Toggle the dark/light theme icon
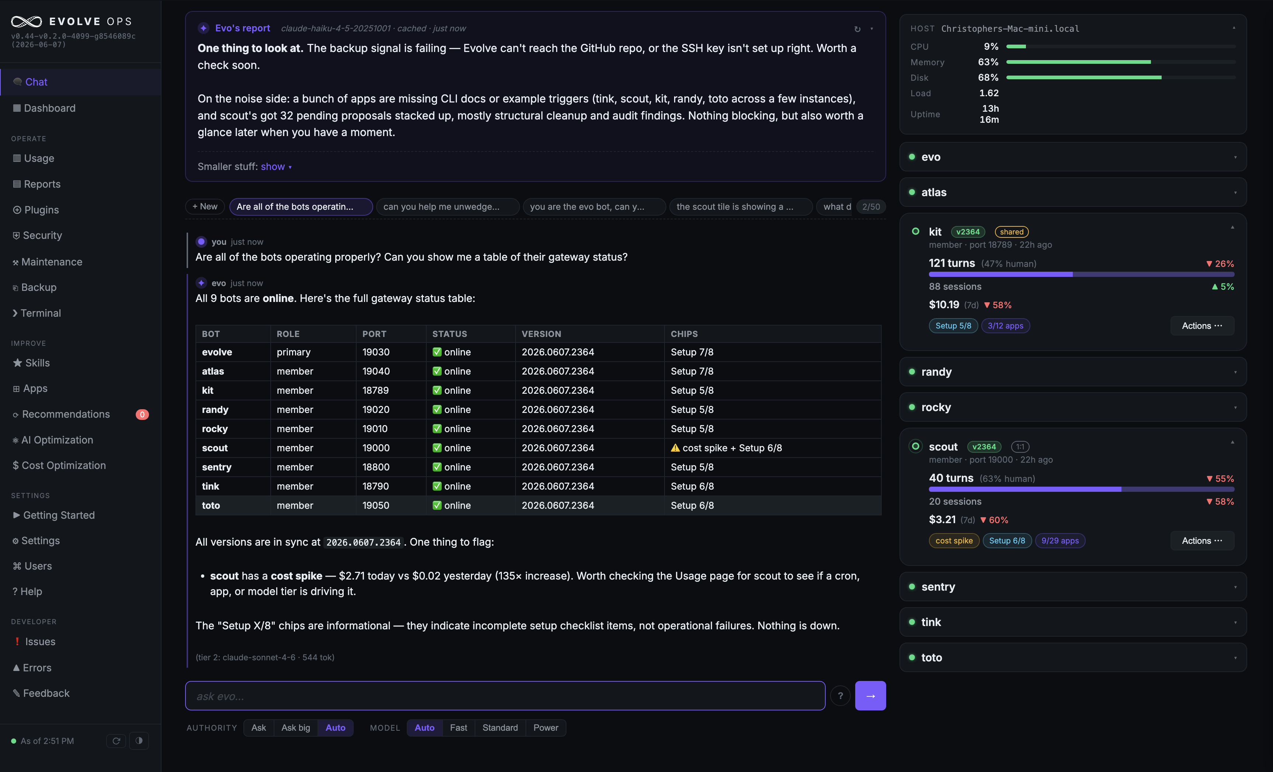 pos(139,741)
